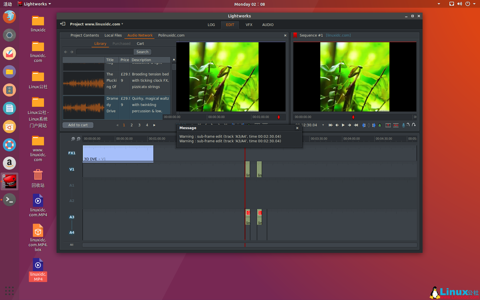Click the red Delete (close gap) icon
The height and width of the screenshot is (300, 480).
[x=396, y=125]
